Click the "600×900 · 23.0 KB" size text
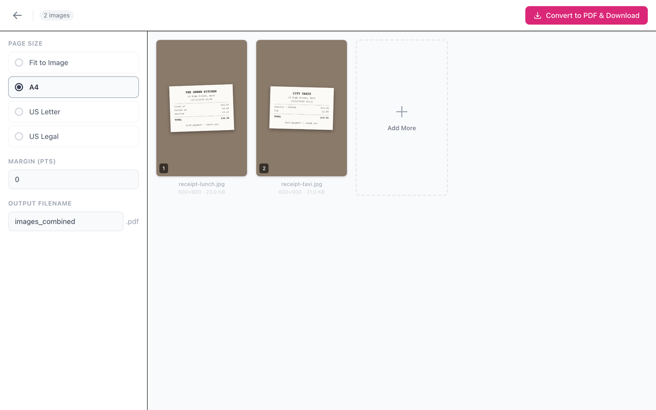This screenshot has width=656, height=410. tap(202, 192)
